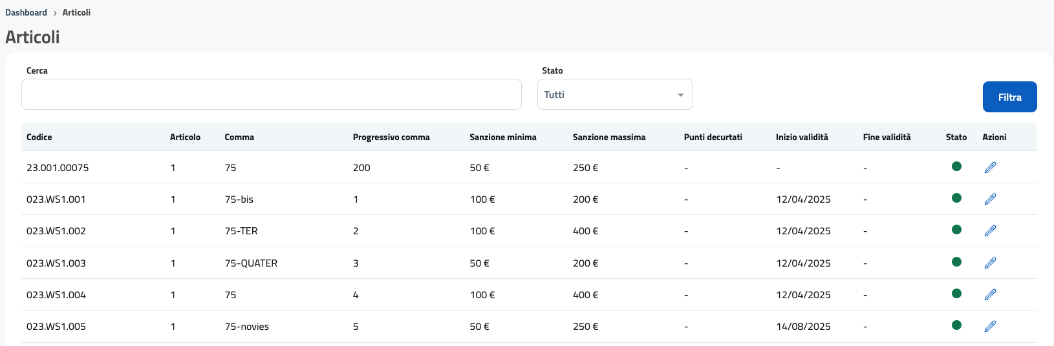The height and width of the screenshot is (346, 1054).
Task: Click edit pencil for code 023.WS1.001
Action: click(990, 199)
